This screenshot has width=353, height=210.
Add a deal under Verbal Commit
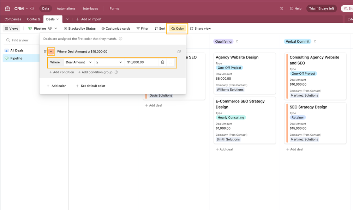point(294,149)
